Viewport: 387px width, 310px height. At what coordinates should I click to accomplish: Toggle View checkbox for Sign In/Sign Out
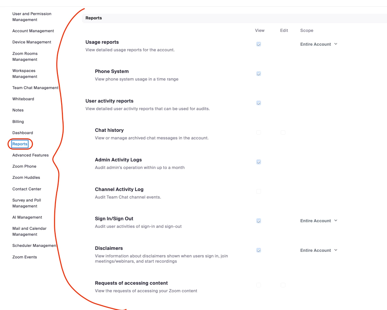point(259,221)
